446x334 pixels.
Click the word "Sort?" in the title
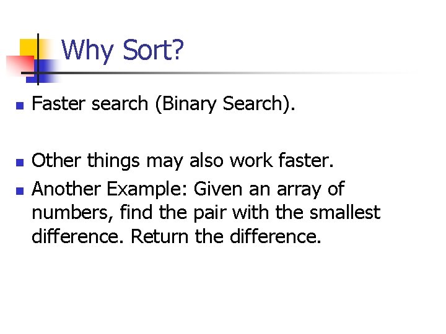pyautogui.click(x=153, y=50)
